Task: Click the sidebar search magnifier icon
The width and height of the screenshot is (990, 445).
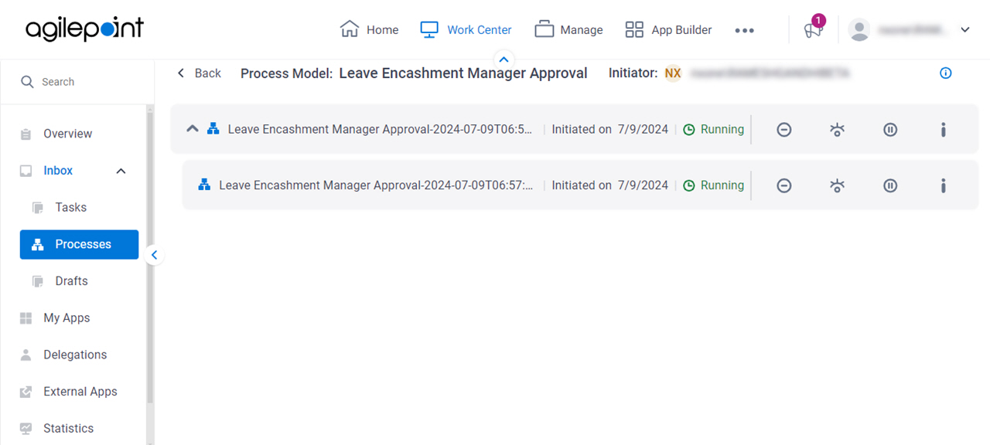Action: click(27, 82)
